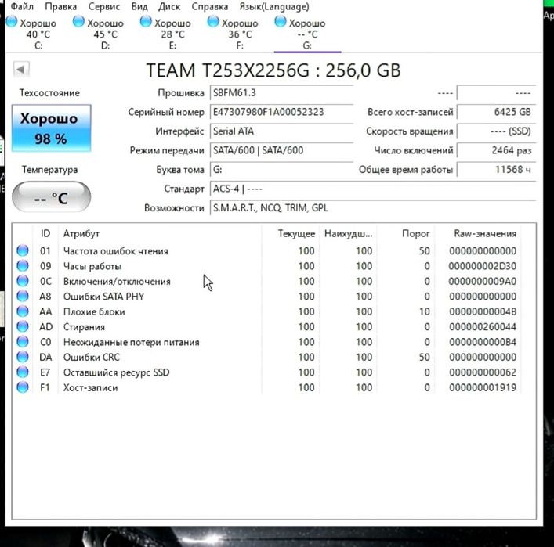This screenshot has height=547, width=554.
Task: Click status orb for Ошибки SATA PHY
Action: (23, 296)
